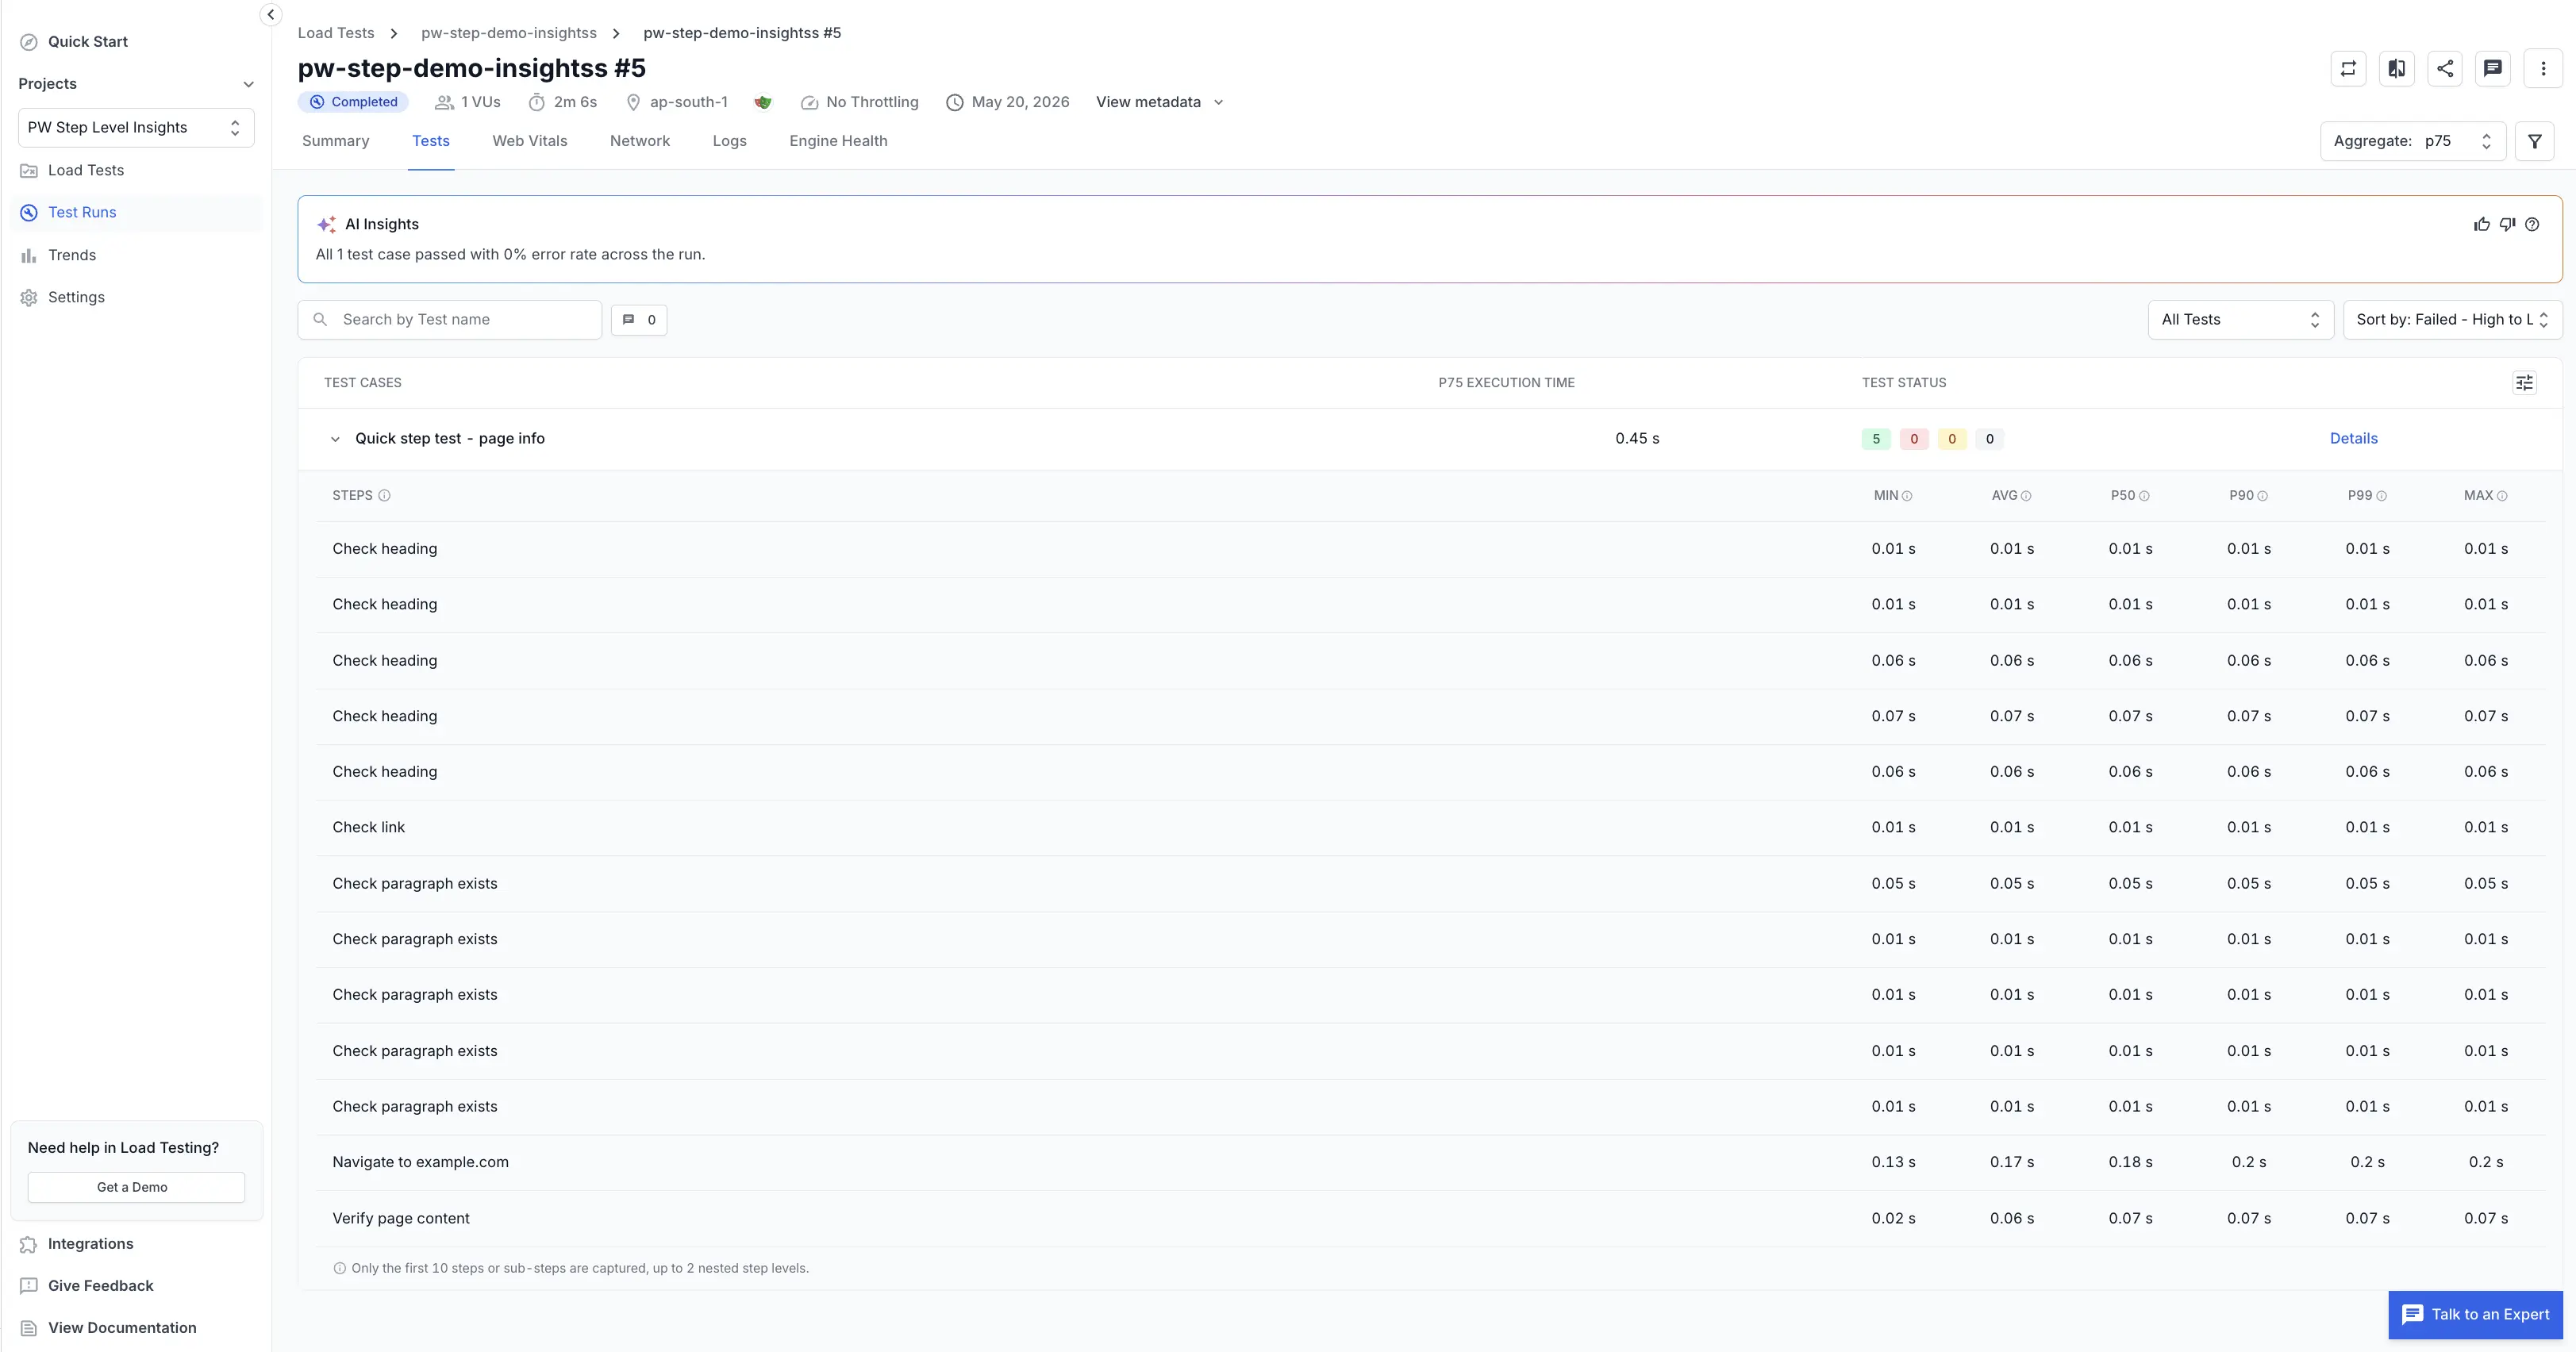The width and height of the screenshot is (2576, 1352).
Task: Open Load Tests in the sidebar
Action: tap(136, 170)
